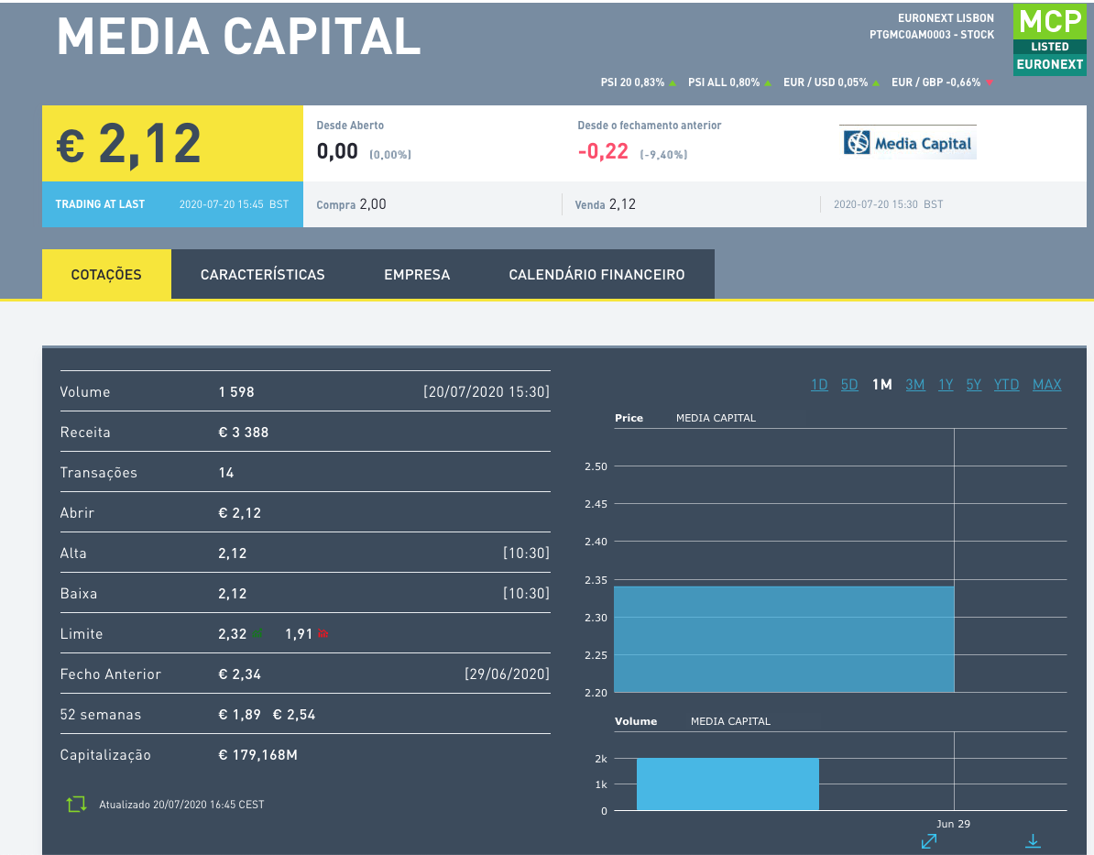Expand chart with the diagonal arrows icon
Viewport: 1094px width, 855px height.
point(929,842)
